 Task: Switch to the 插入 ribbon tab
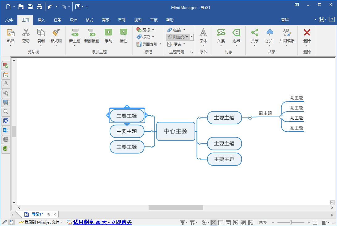click(x=41, y=20)
